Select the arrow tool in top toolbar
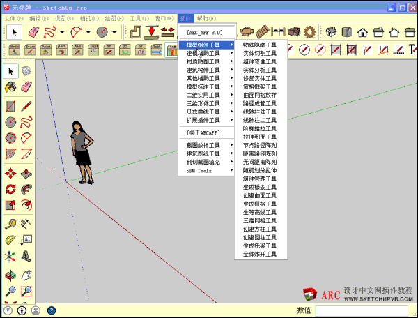The height and width of the screenshot is (318, 418). pyautogui.click(x=14, y=32)
